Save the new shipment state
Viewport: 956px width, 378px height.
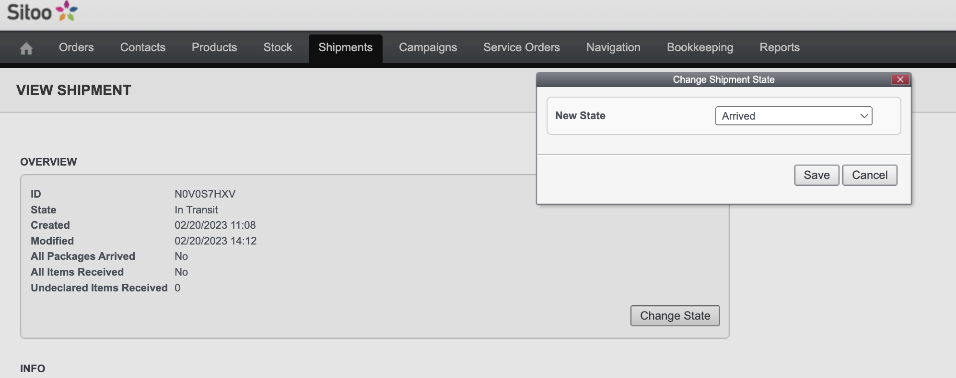pyautogui.click(x=816, y=175)
